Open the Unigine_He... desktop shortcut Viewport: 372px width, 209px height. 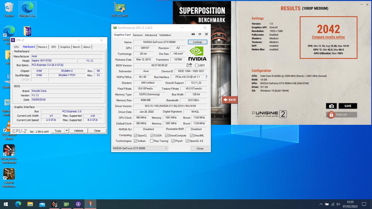(28, 10)
